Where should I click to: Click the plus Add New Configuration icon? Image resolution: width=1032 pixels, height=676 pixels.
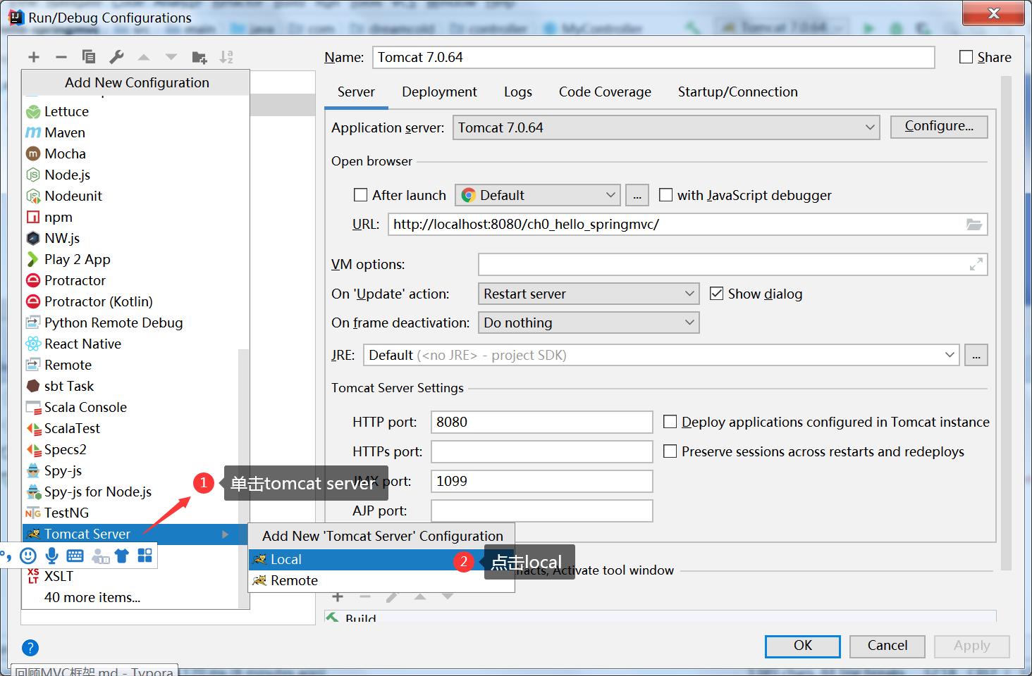click(34, 57)
